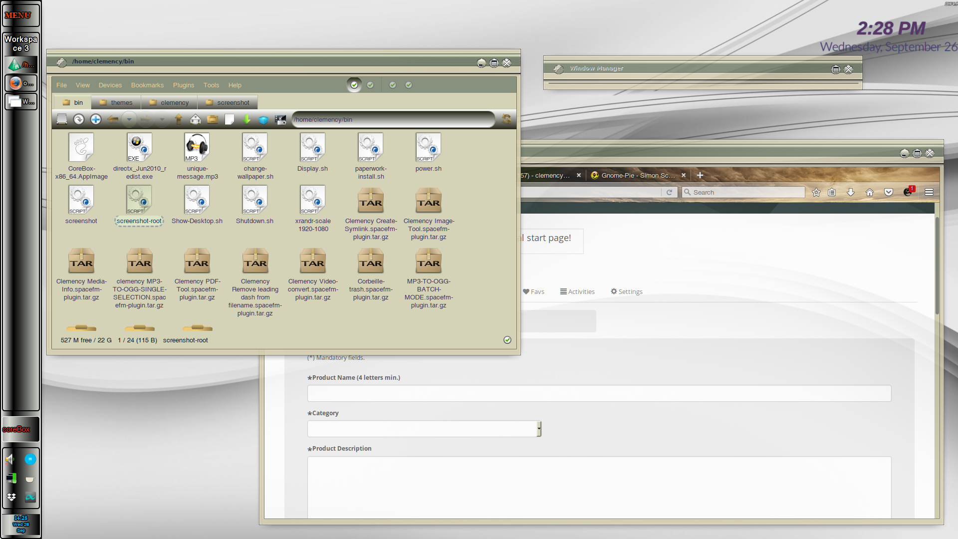Screen dimensions: 958x539
Task: Open the Tools menu
Action: (211, 85)
